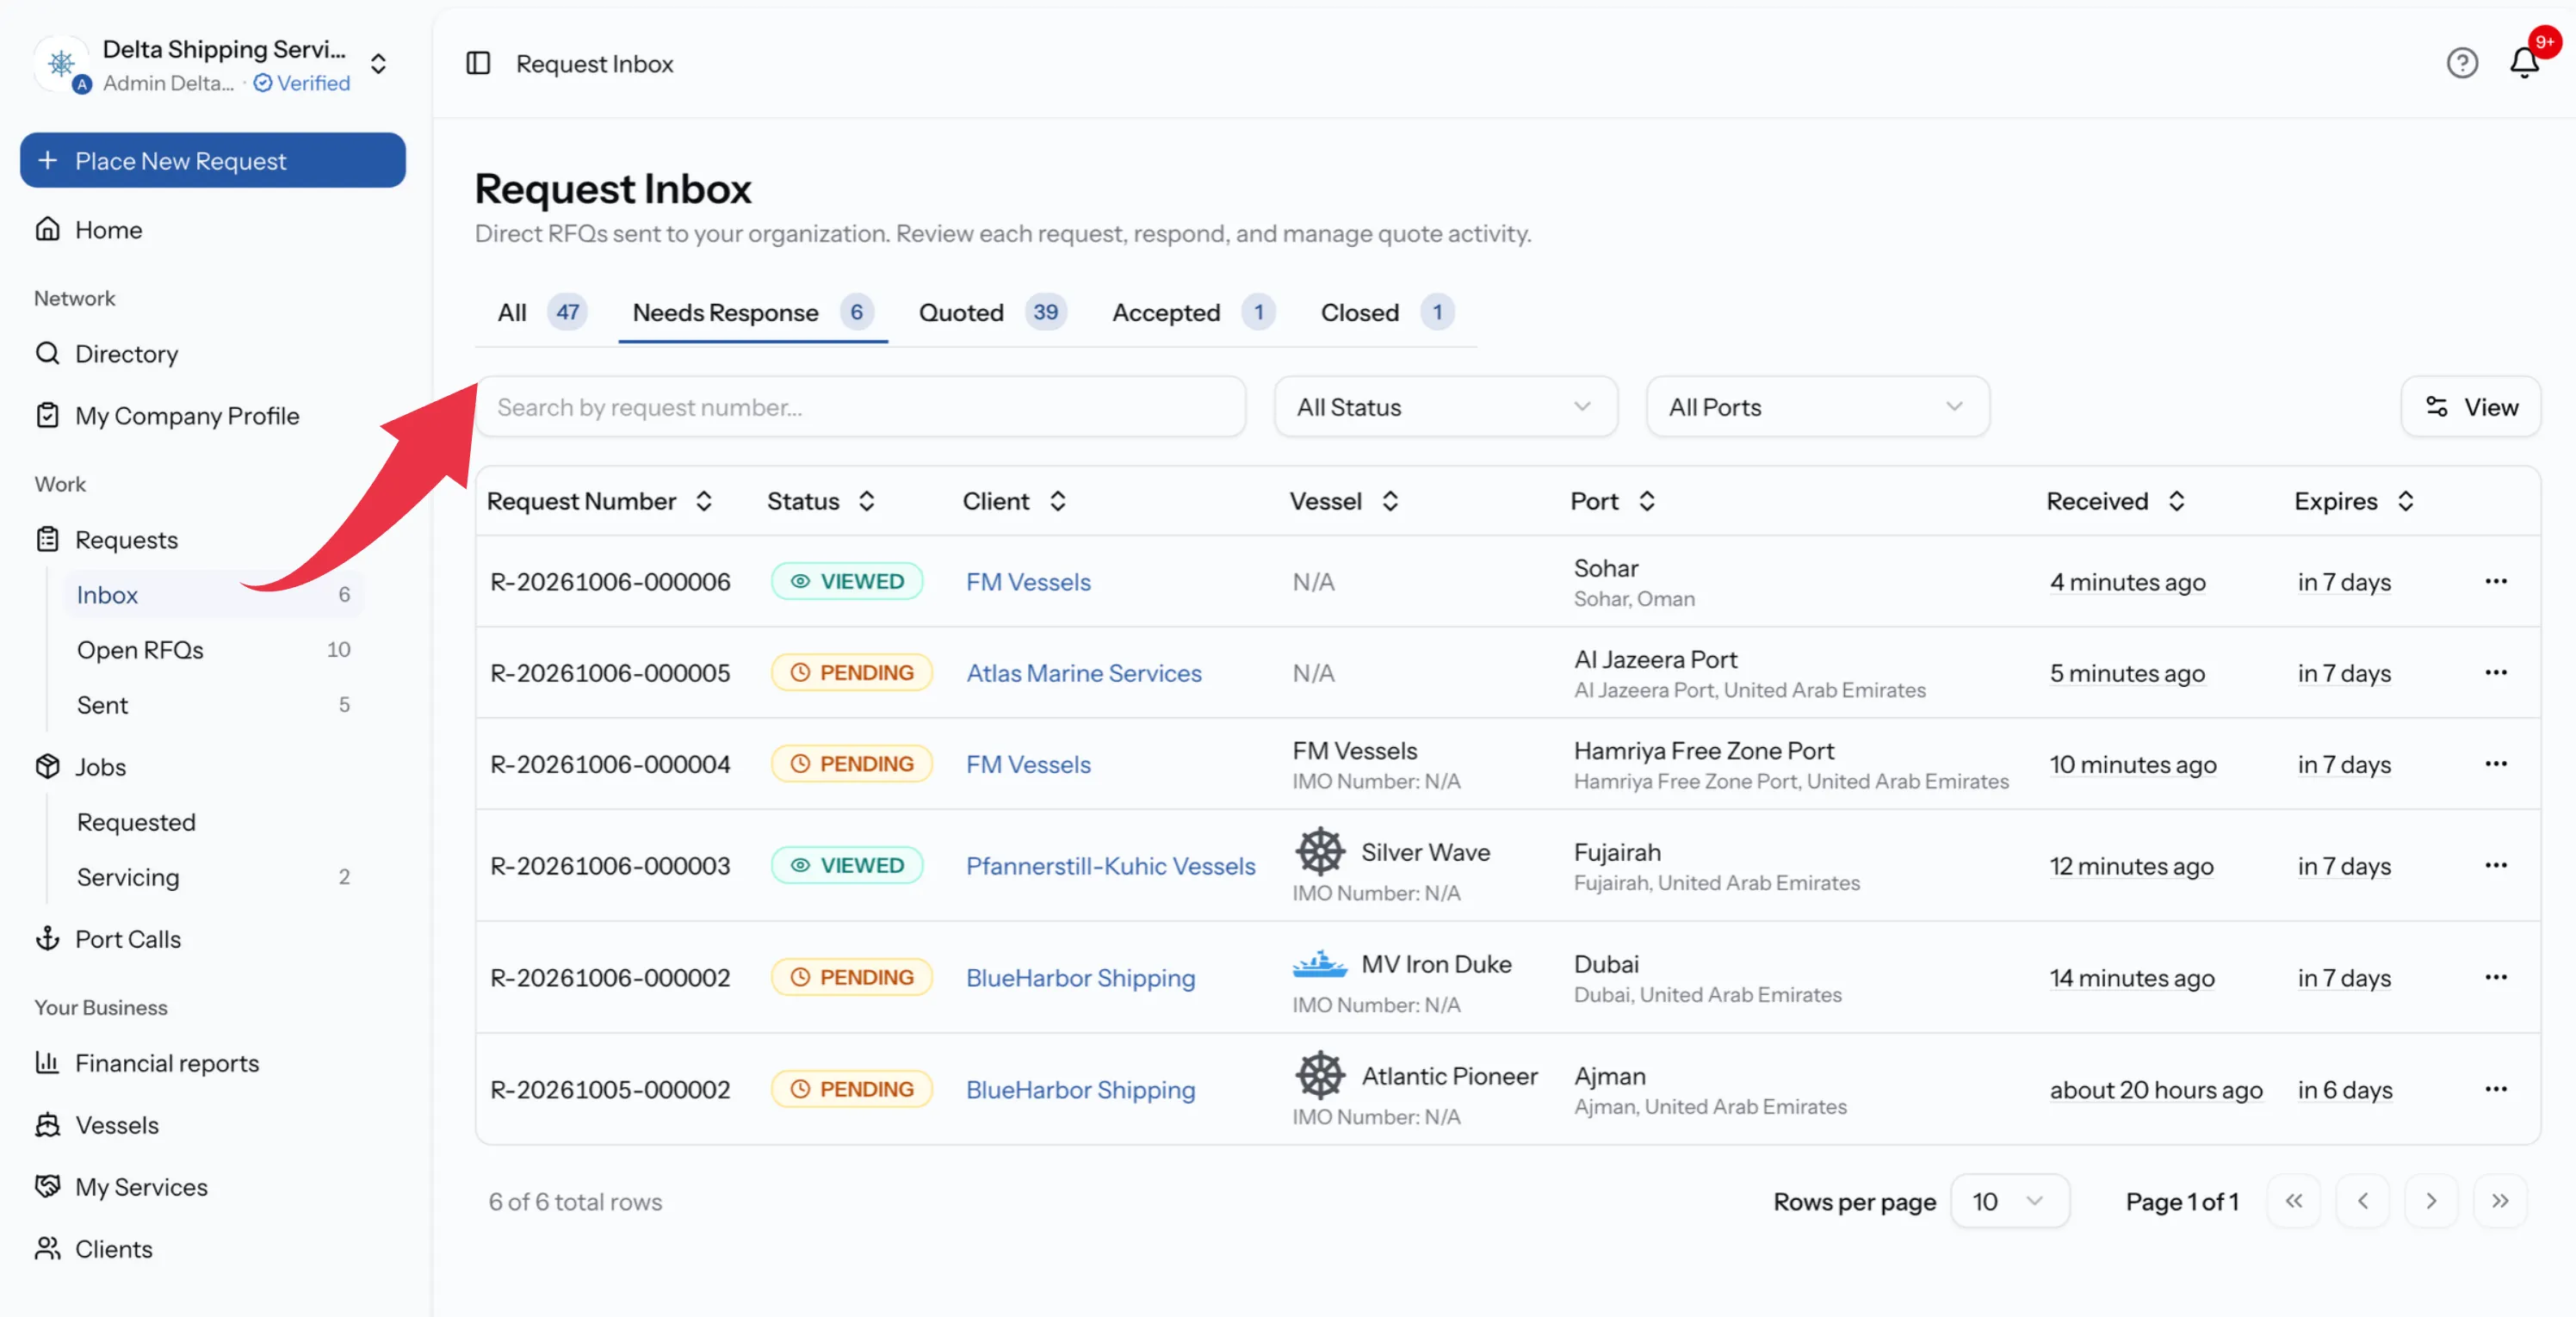Click the '4 minutes ago' received time

pos(2127,582)
